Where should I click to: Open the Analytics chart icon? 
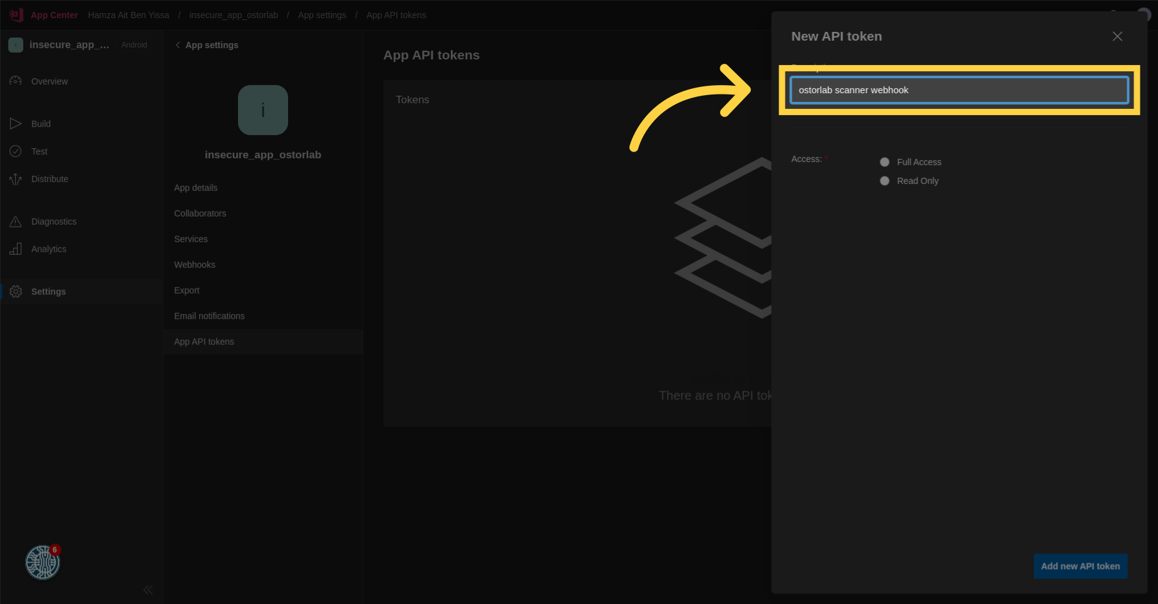tap(16, 249)
